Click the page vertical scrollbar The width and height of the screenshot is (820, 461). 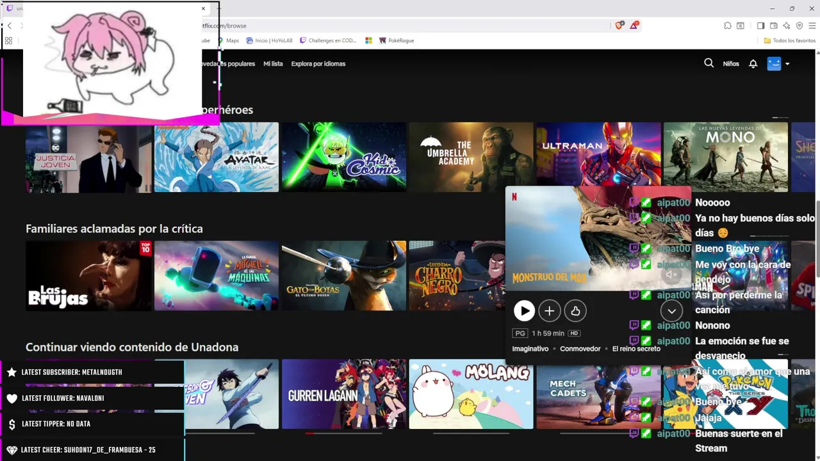[817, 238]
